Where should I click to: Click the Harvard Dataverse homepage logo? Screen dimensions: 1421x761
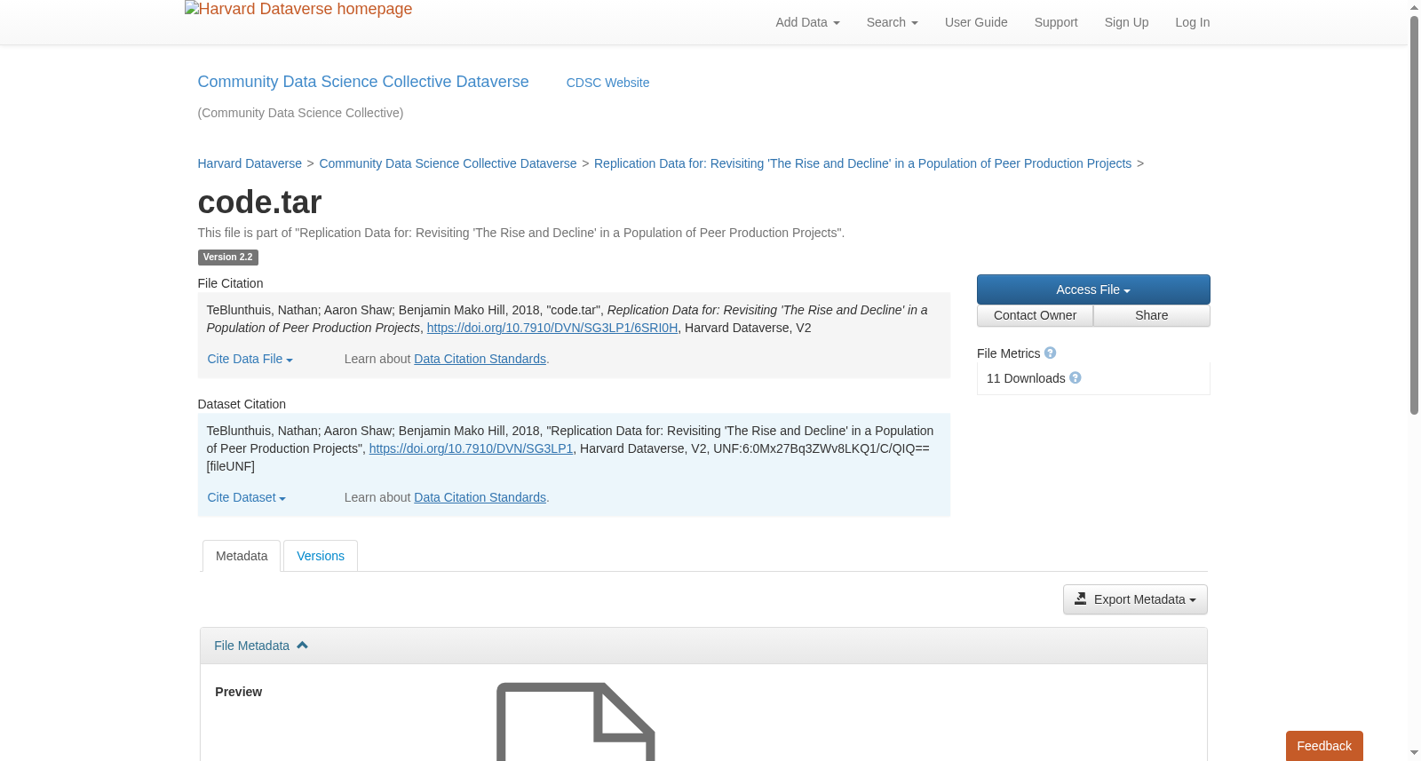point(298,10)
